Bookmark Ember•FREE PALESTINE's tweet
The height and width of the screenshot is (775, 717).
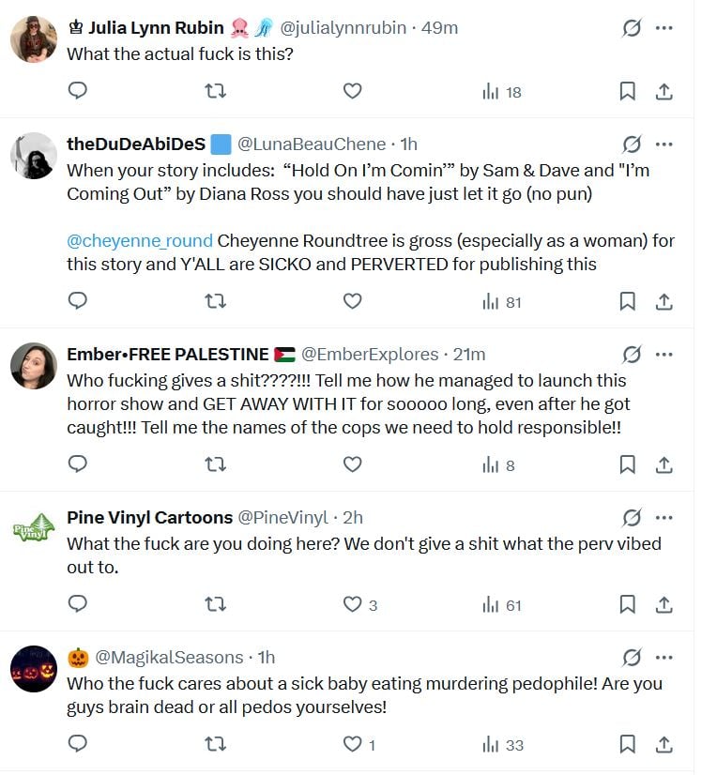click(x=627, y=464)
